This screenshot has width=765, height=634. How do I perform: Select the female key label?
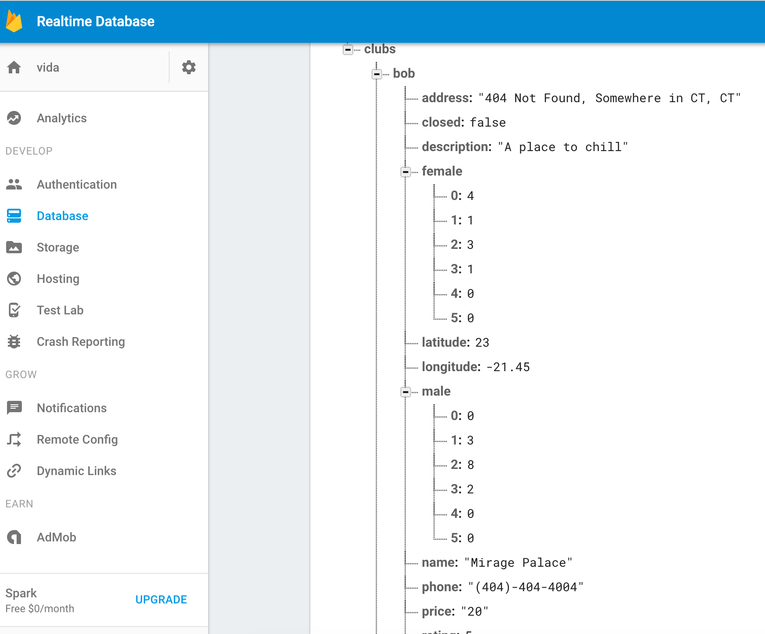442,171
